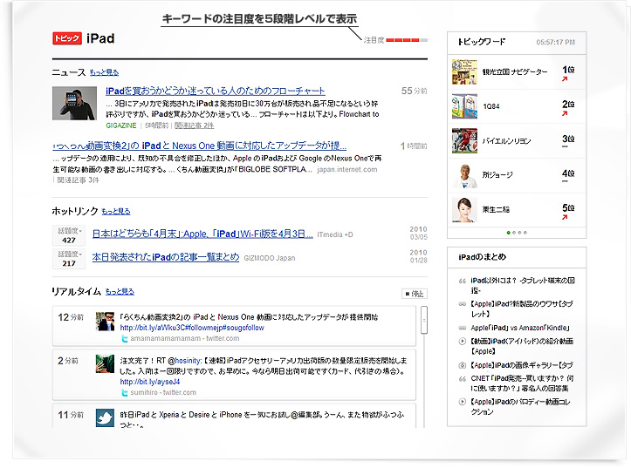The image size is (631, 468).
Task: Open もっと見る link next to ホットリンク
Action: (x=116, y=211)
